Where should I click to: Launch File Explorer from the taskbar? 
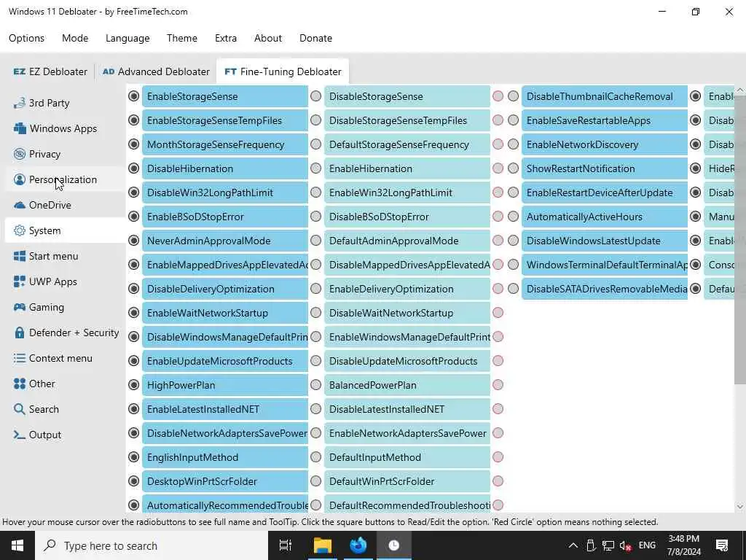322,545
